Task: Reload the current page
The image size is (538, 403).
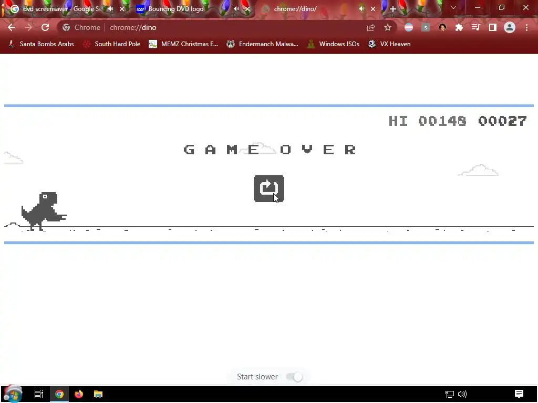Action: (45, 27)
